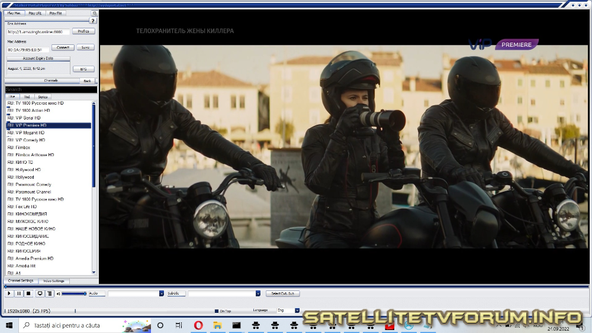
Task: Select channel RU: МУЖСКОЕ КИНО
Action: point(49,221)
